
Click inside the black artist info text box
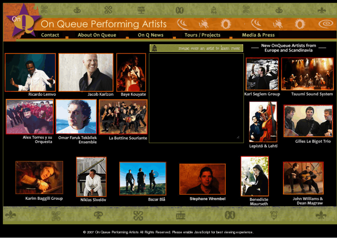coord(196,98)
